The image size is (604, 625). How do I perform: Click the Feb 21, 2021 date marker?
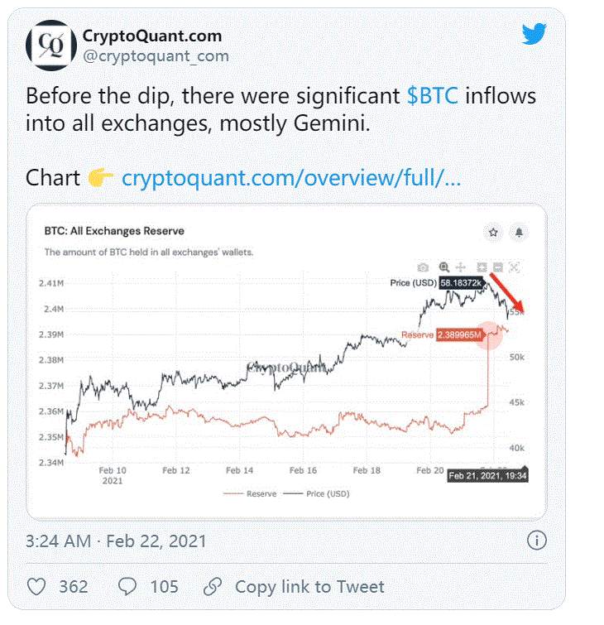pyautogui.click(x=487, y=475)
